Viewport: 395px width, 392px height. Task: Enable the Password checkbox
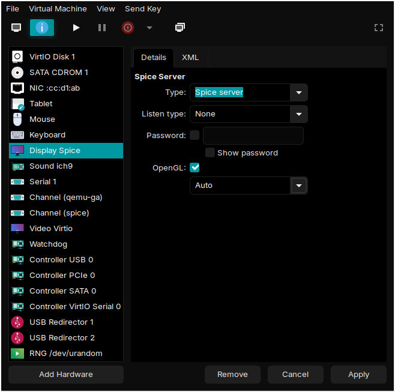194,135
